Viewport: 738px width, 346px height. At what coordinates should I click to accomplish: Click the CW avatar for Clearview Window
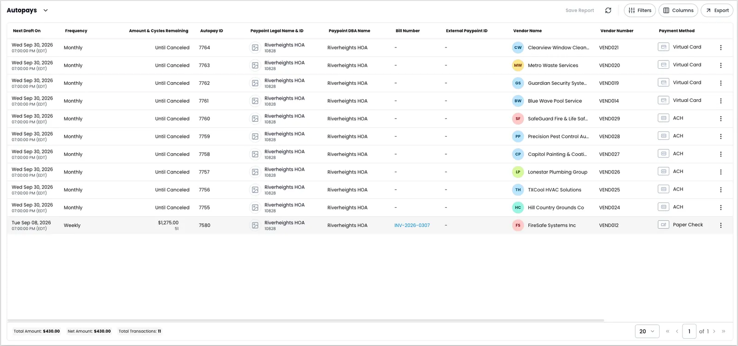point(518,48)
